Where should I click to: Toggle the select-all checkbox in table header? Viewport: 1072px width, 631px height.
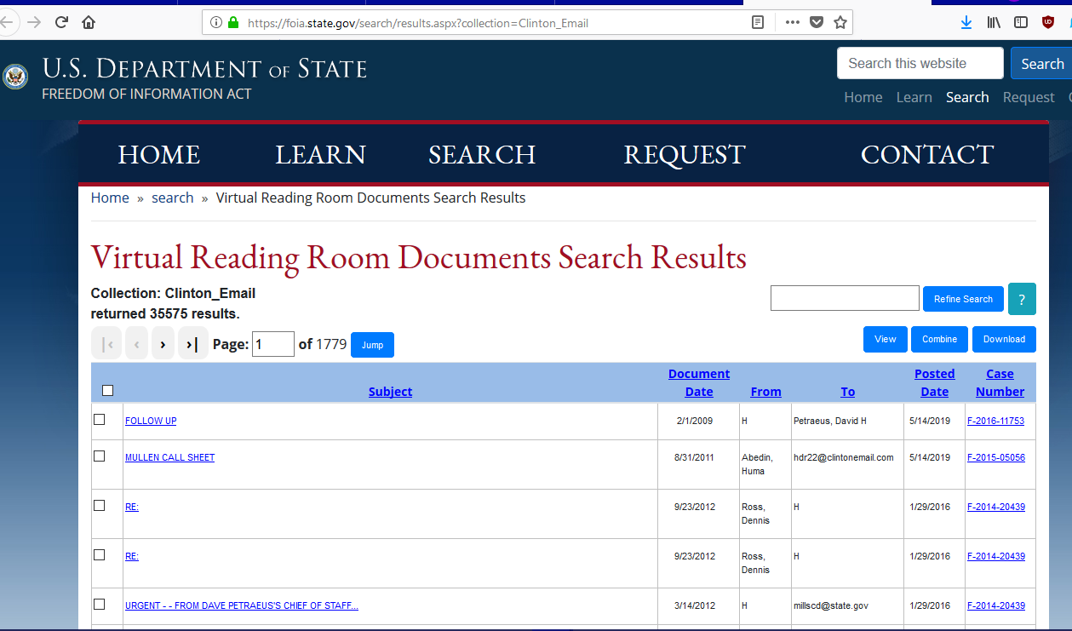(x=107, y=391)
